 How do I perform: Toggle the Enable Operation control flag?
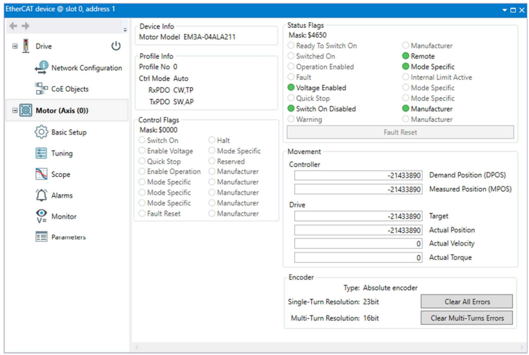[x=142, y=171]
